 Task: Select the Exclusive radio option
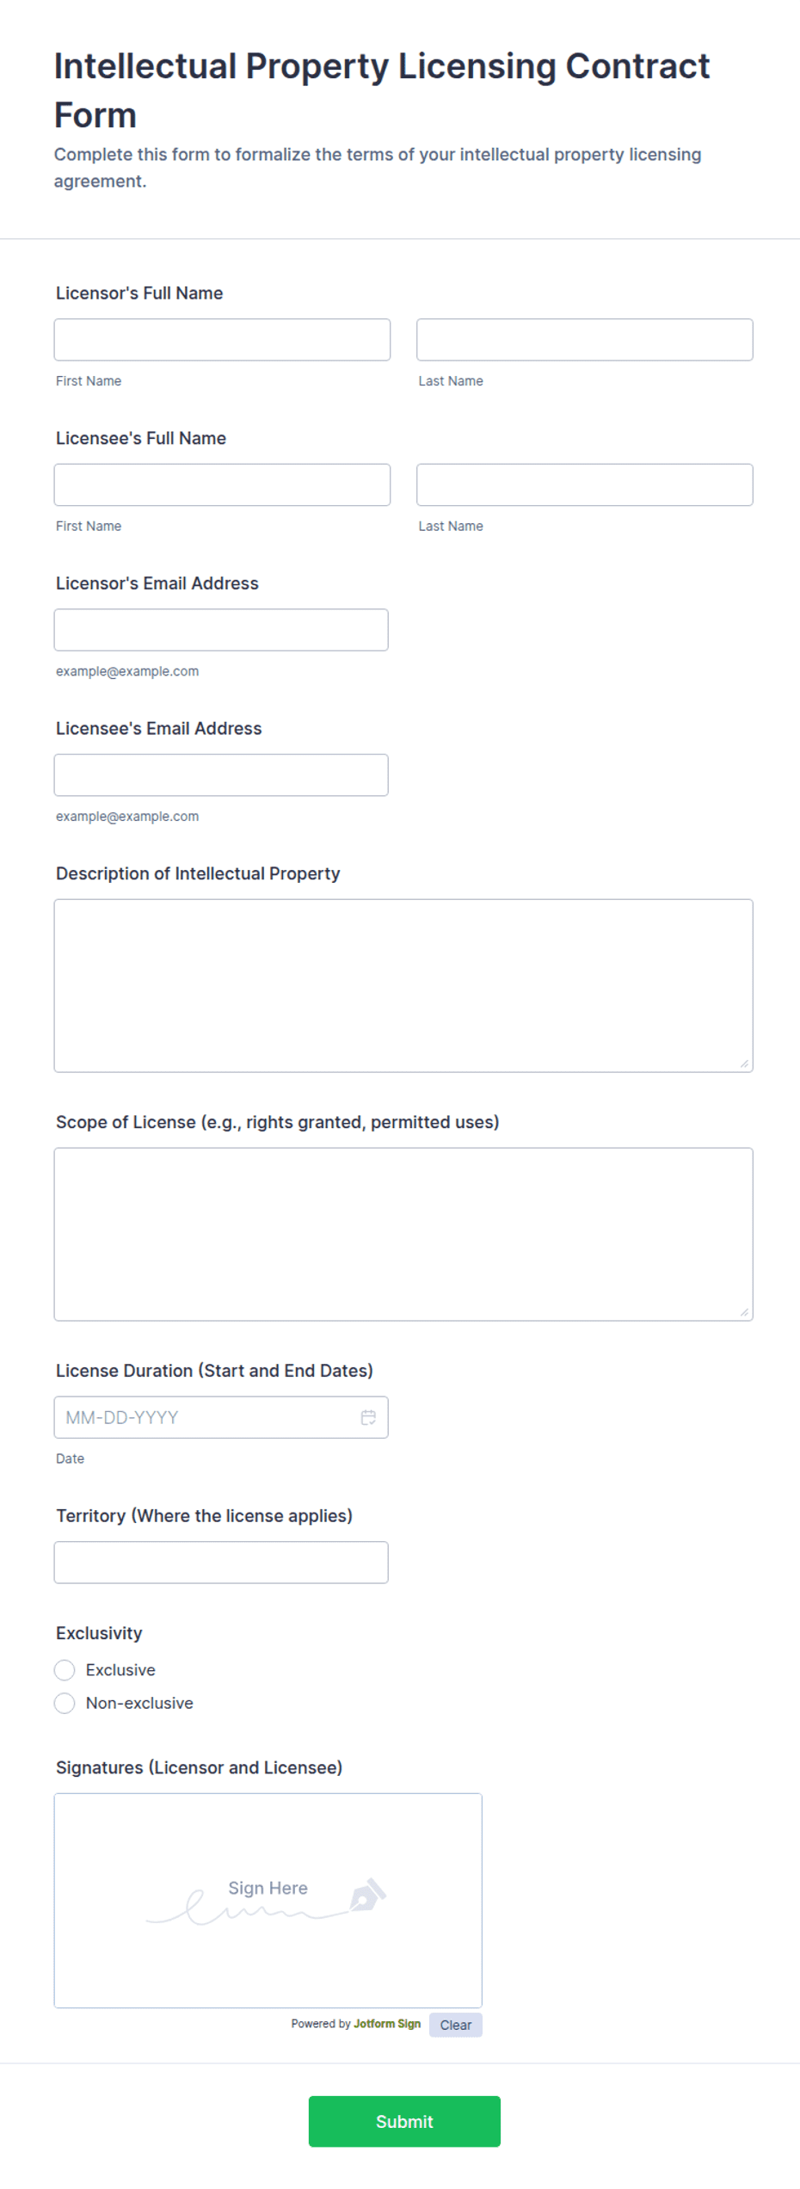(x=65, y=1670)
